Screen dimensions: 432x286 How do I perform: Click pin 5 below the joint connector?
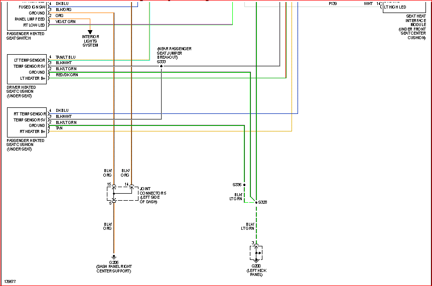click(x=110, y=203)
